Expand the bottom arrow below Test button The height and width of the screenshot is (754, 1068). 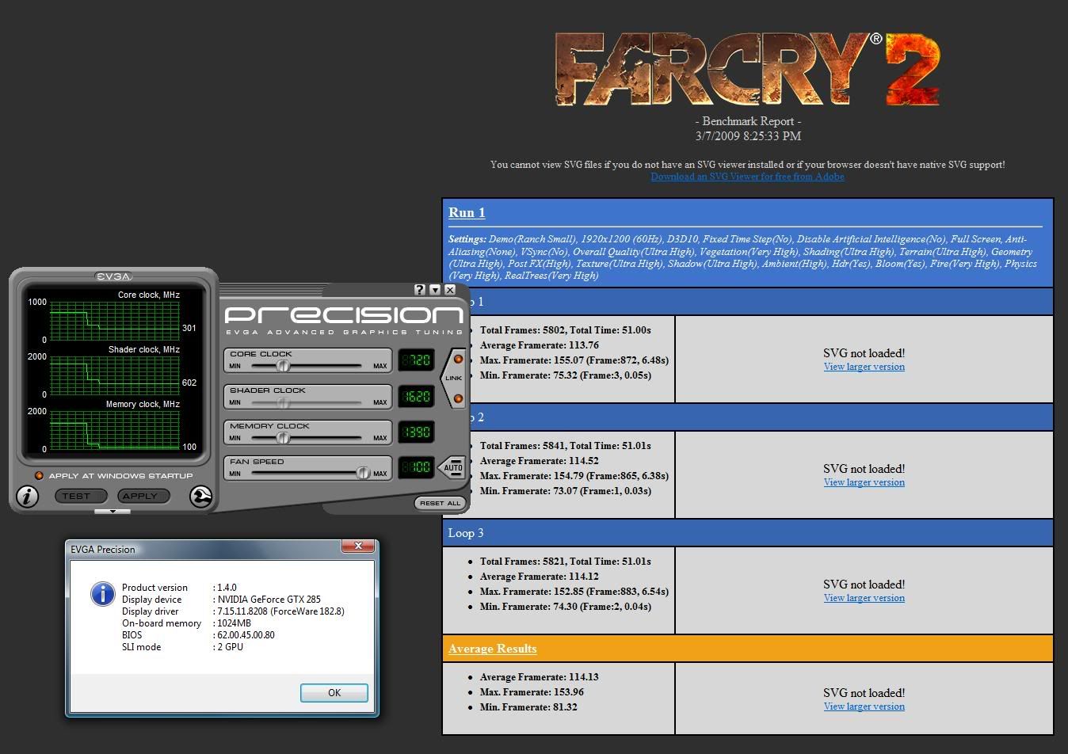113,512
